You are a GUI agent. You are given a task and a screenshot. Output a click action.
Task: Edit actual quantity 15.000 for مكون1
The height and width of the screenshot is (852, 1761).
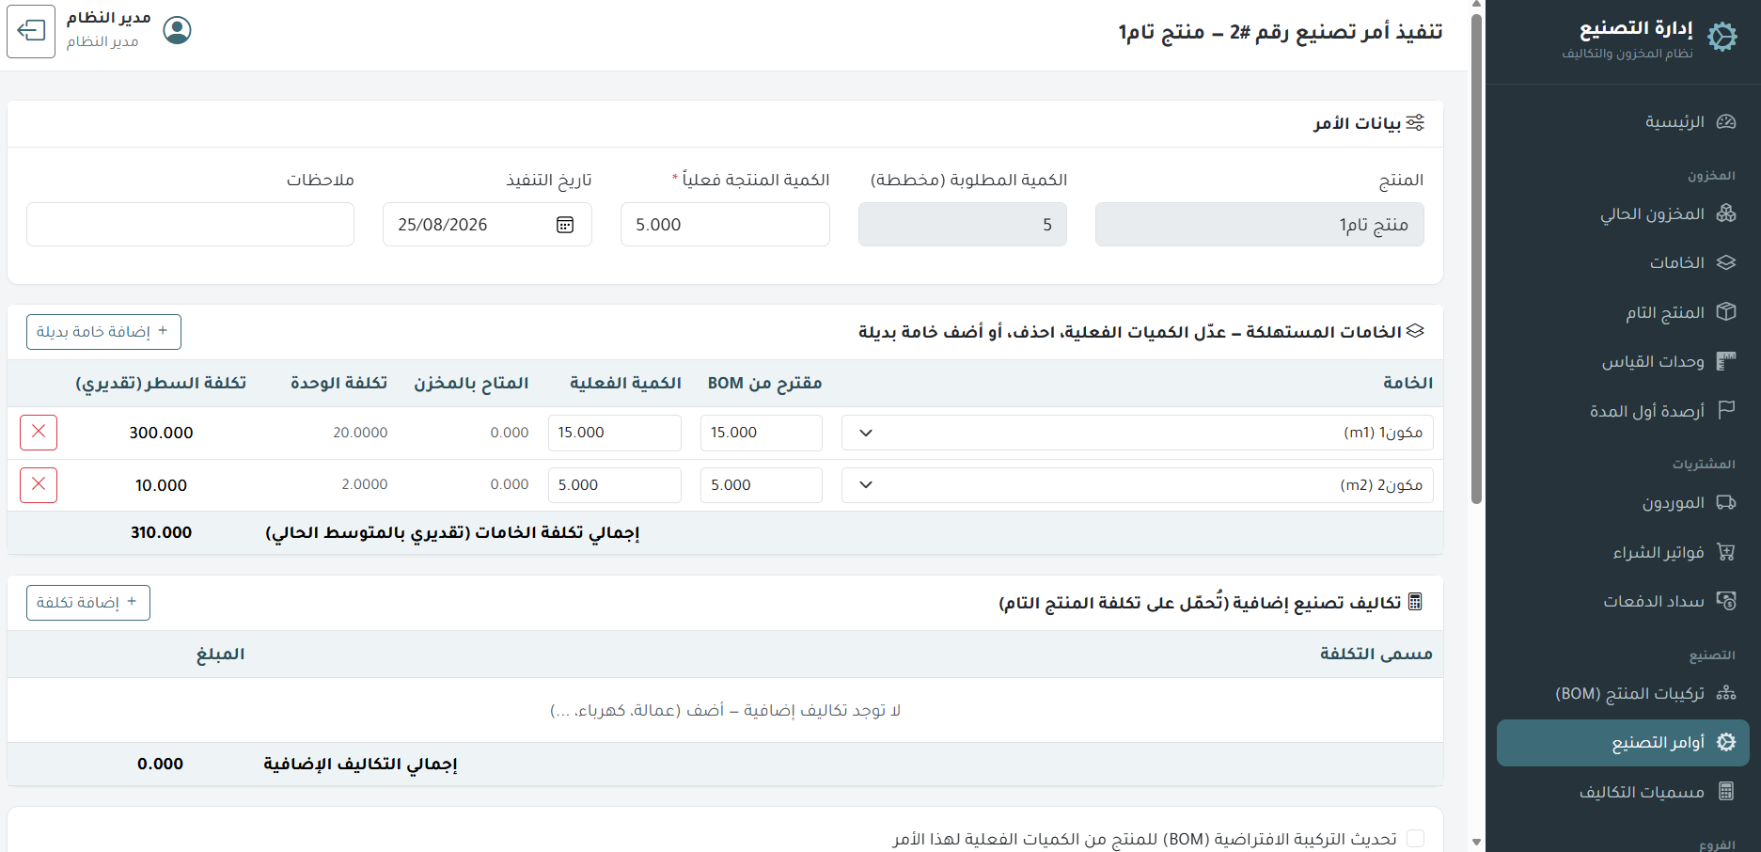point(615,433)
